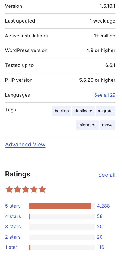
Task: Click the Tested up to label
Action: click(x=20, y=65)
